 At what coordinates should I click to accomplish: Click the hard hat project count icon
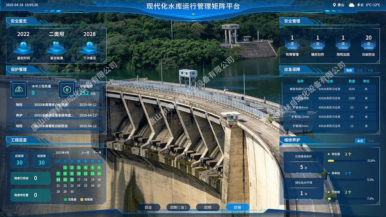pyautogui.click(x=19, y=89)
